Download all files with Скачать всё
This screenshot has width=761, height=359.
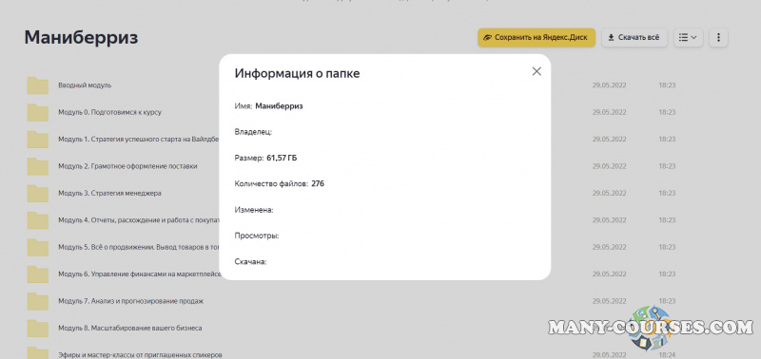coord(634,37)
